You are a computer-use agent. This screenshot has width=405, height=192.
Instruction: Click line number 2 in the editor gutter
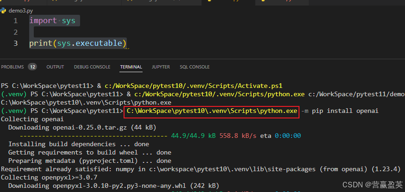[16, 32]
